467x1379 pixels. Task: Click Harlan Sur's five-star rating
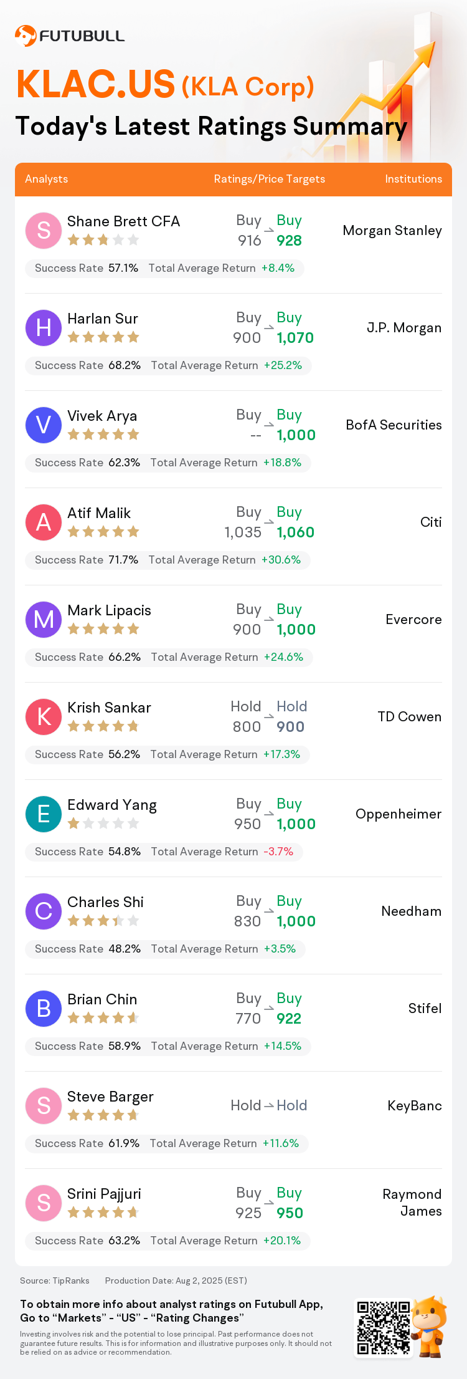[x=103, y=337]
